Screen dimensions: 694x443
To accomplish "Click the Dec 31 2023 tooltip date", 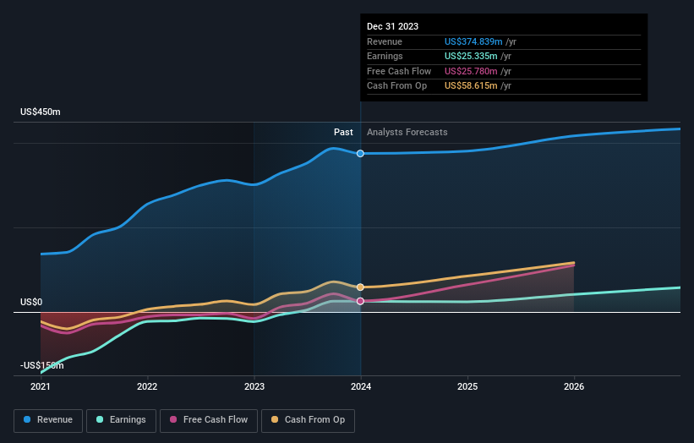I will click(392, 26).
